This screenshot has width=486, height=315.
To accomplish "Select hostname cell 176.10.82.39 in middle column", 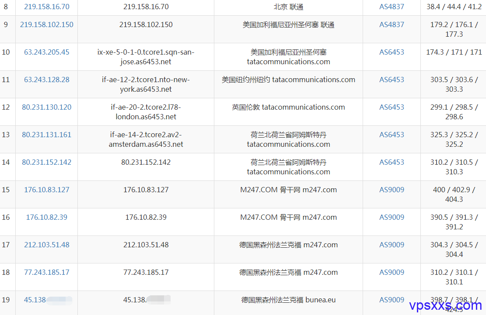I will [146, 218].
